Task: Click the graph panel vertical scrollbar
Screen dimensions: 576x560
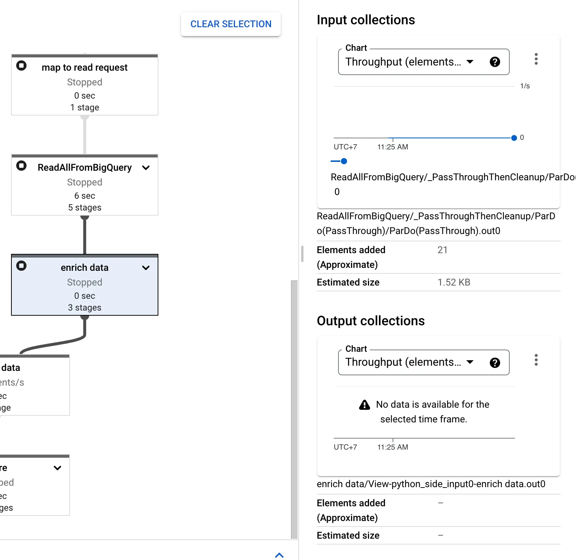Action: (294, 408)
